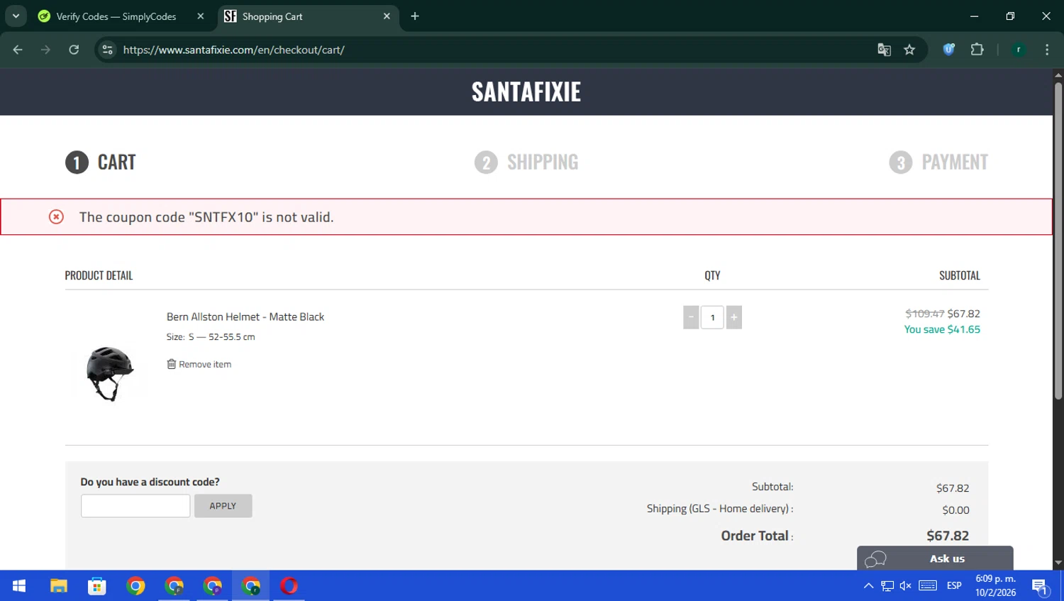Click the network tray icon
This screenshot has height=601, width=1064.
(x=887, y=585)
